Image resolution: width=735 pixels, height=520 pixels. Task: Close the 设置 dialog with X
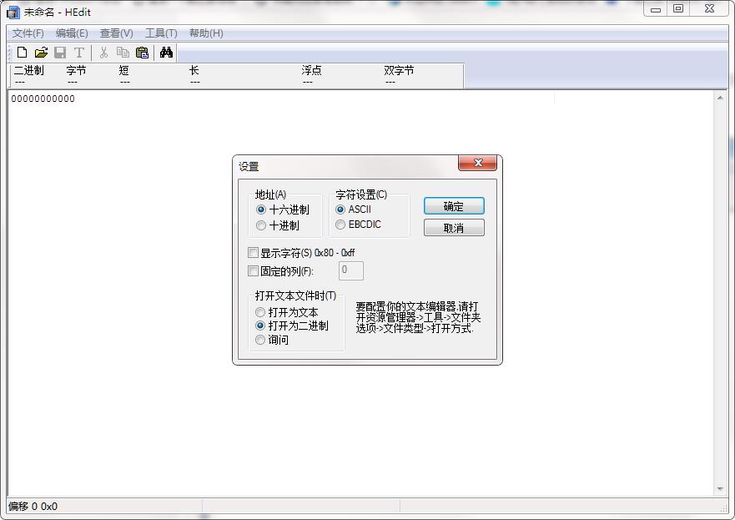coord(478,163)
